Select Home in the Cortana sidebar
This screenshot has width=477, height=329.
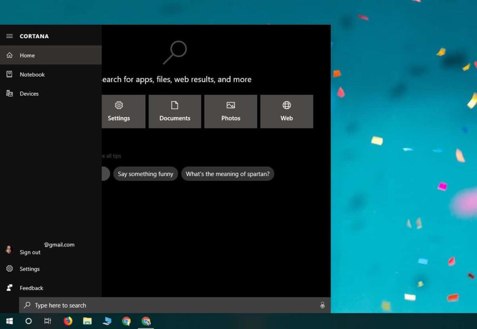[x=27, y=55]
